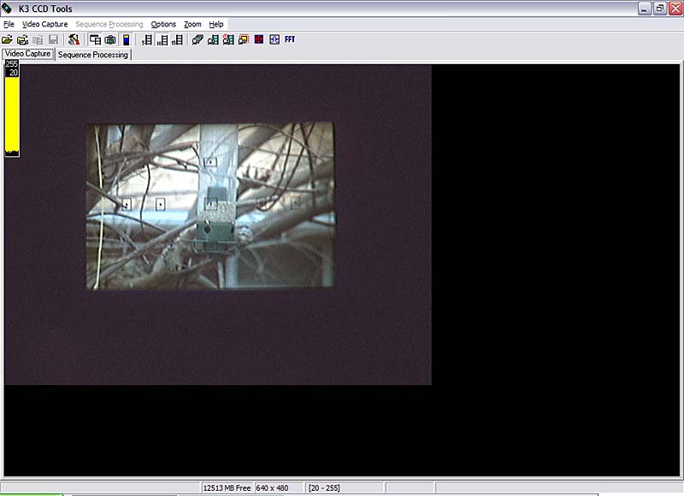The width and height of the screenshot is (684, 496).
Task: Click the red crosshair on blue square icon
Action: point(259,39)
